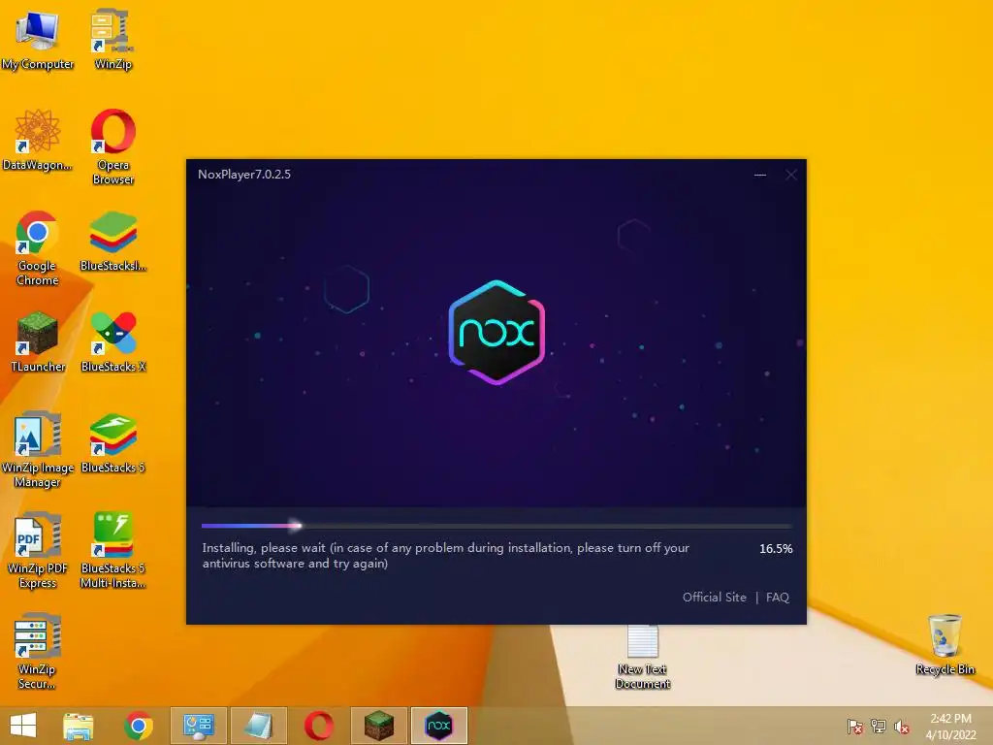Click the Installing, please wait message

(x=445, y=556)
